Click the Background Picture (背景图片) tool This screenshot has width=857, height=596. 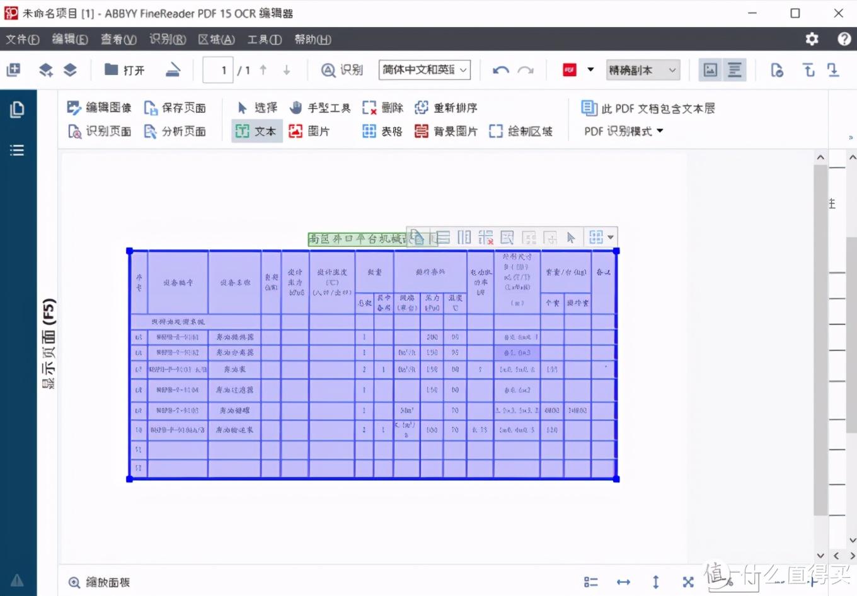coord(446,131)
